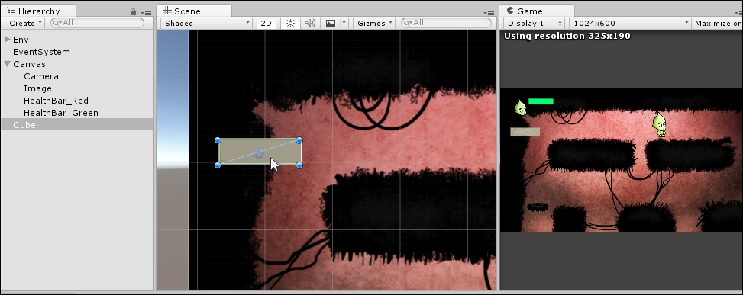Viewport: 743px width, 295px height.
Task: Toggle Scene audio speaker icon
Action: point(310,23)
